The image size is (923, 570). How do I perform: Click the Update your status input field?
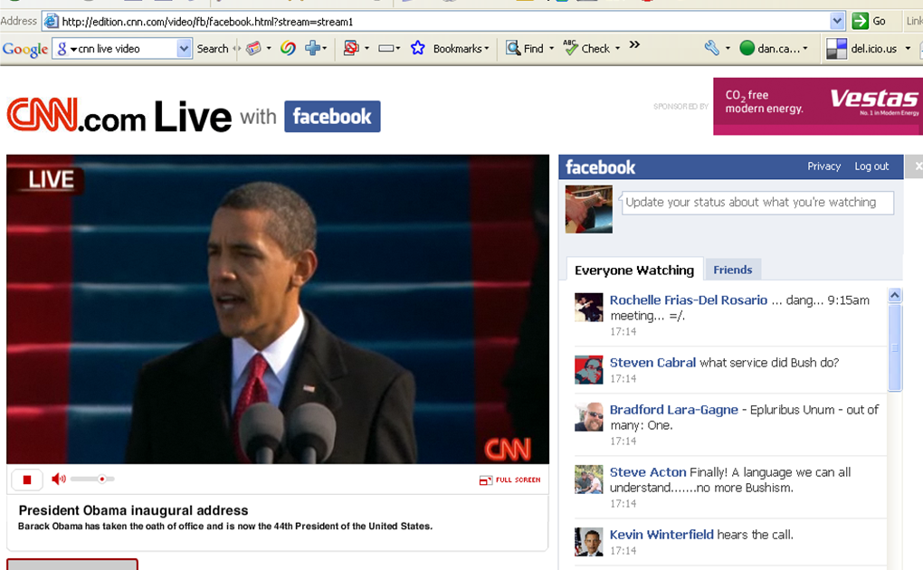click(x=757, y=203)
